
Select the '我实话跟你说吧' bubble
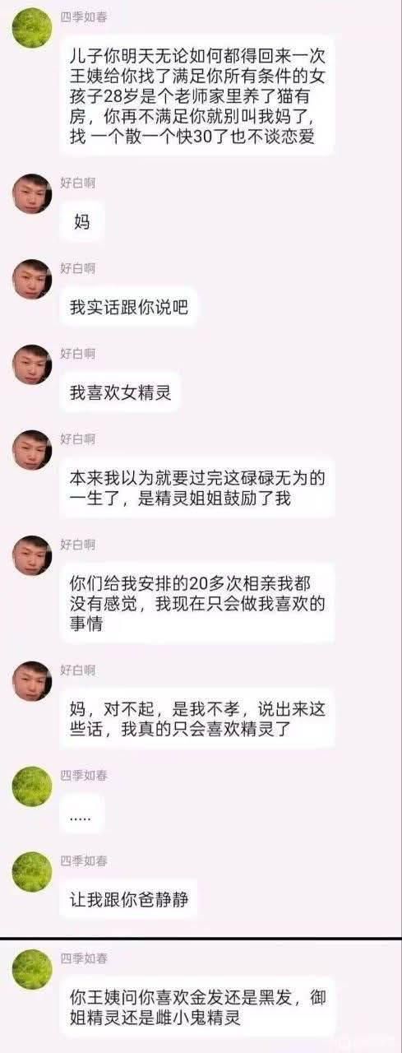pyautogui.click(x=129, y=308)
